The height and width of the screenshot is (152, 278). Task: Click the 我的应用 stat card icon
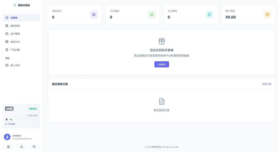(x=94, y=15)
